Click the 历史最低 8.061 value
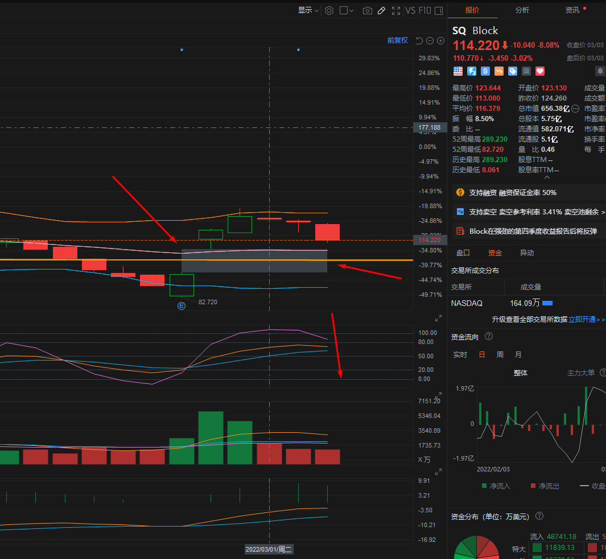The width and height of the screenshot is (606, 559). pos(490,169)
